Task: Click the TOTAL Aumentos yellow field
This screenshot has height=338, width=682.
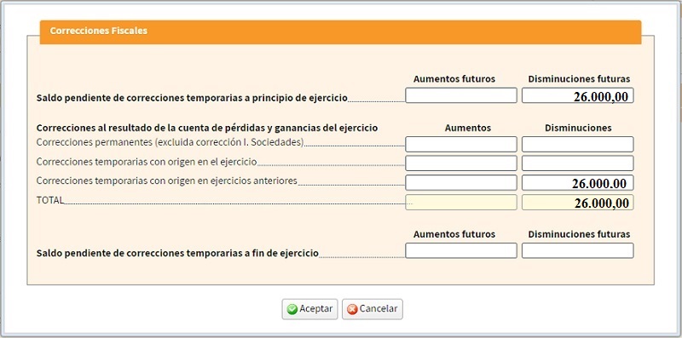Action: 461,203
